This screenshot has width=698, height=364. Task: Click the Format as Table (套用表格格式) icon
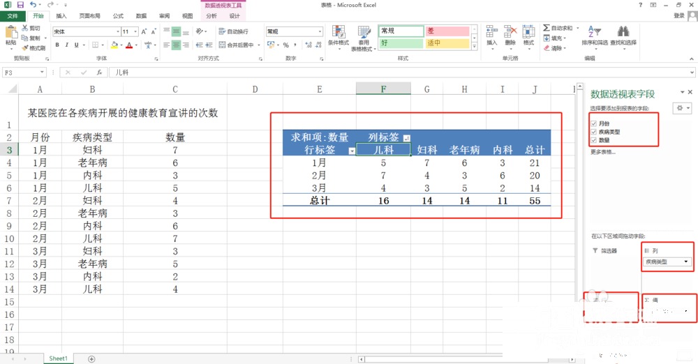click(x=364, y=32)
